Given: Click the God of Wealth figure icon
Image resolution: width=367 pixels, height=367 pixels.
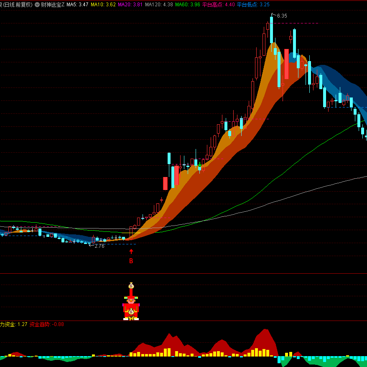Looking at the screenshot, I should click(x=131, y=308).
